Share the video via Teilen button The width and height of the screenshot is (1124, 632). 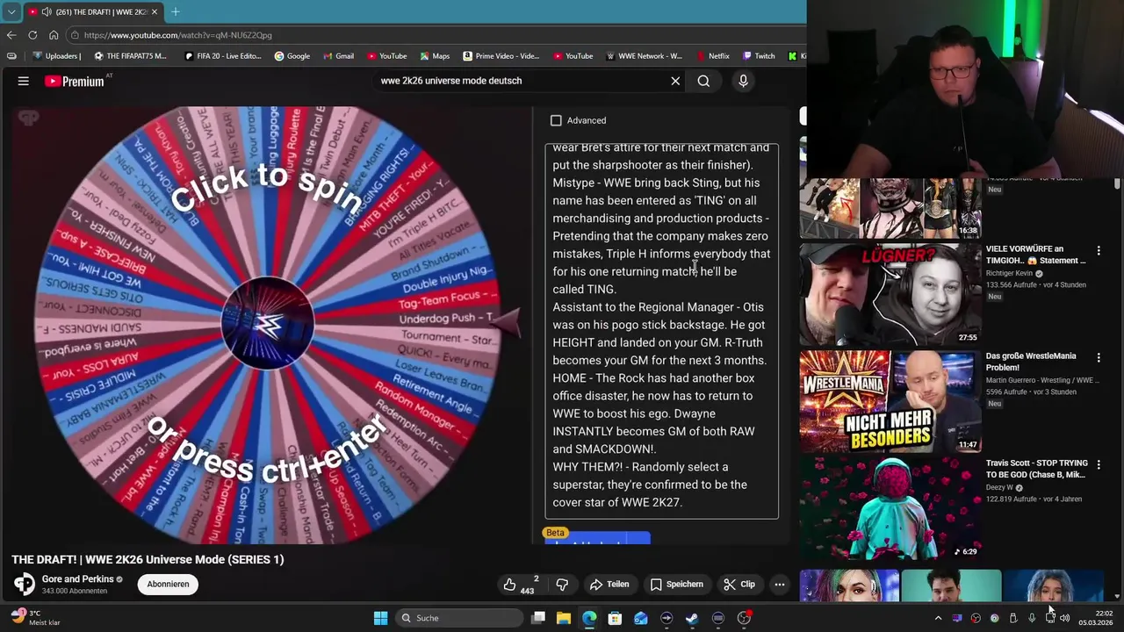click(609, 585)
